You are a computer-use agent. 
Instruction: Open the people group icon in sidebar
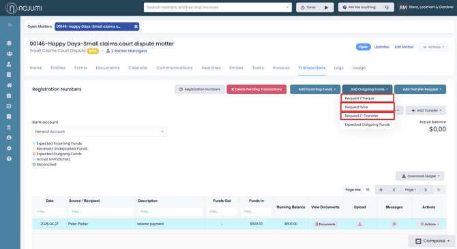pos(10,54)
